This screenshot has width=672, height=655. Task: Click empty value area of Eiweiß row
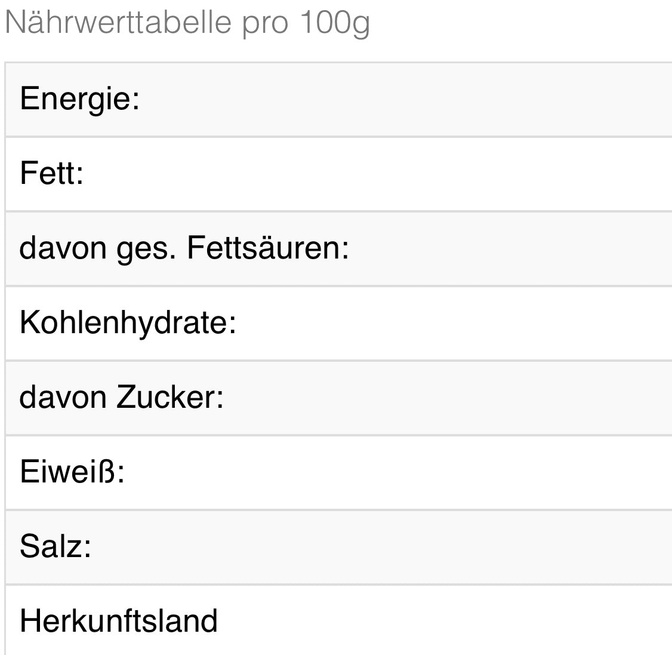point(477,472)
